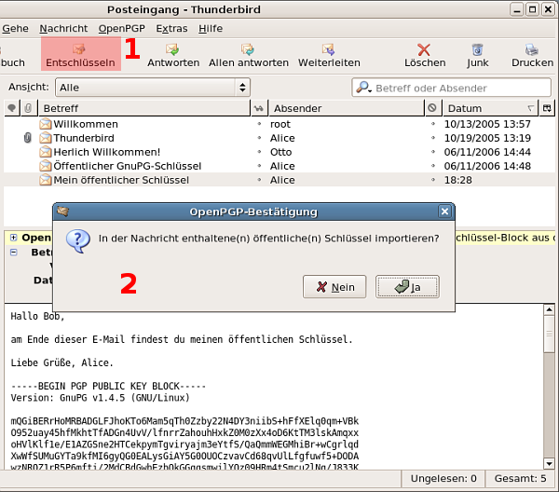Screen dimensions: 559x492
Task: Sort messages by Datum column
Action: tap(491, 108)
